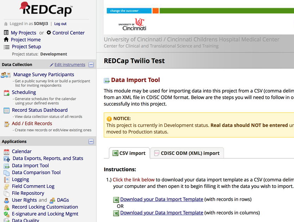Click the Log out link
The width and height of the screenshot is (294, 222).
60,24
